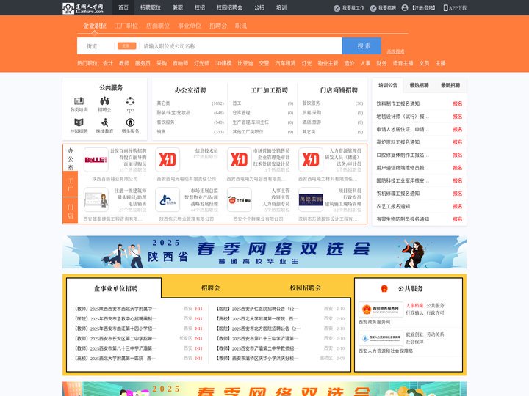Click the 我要招聘 compass icon

point(373,8)
